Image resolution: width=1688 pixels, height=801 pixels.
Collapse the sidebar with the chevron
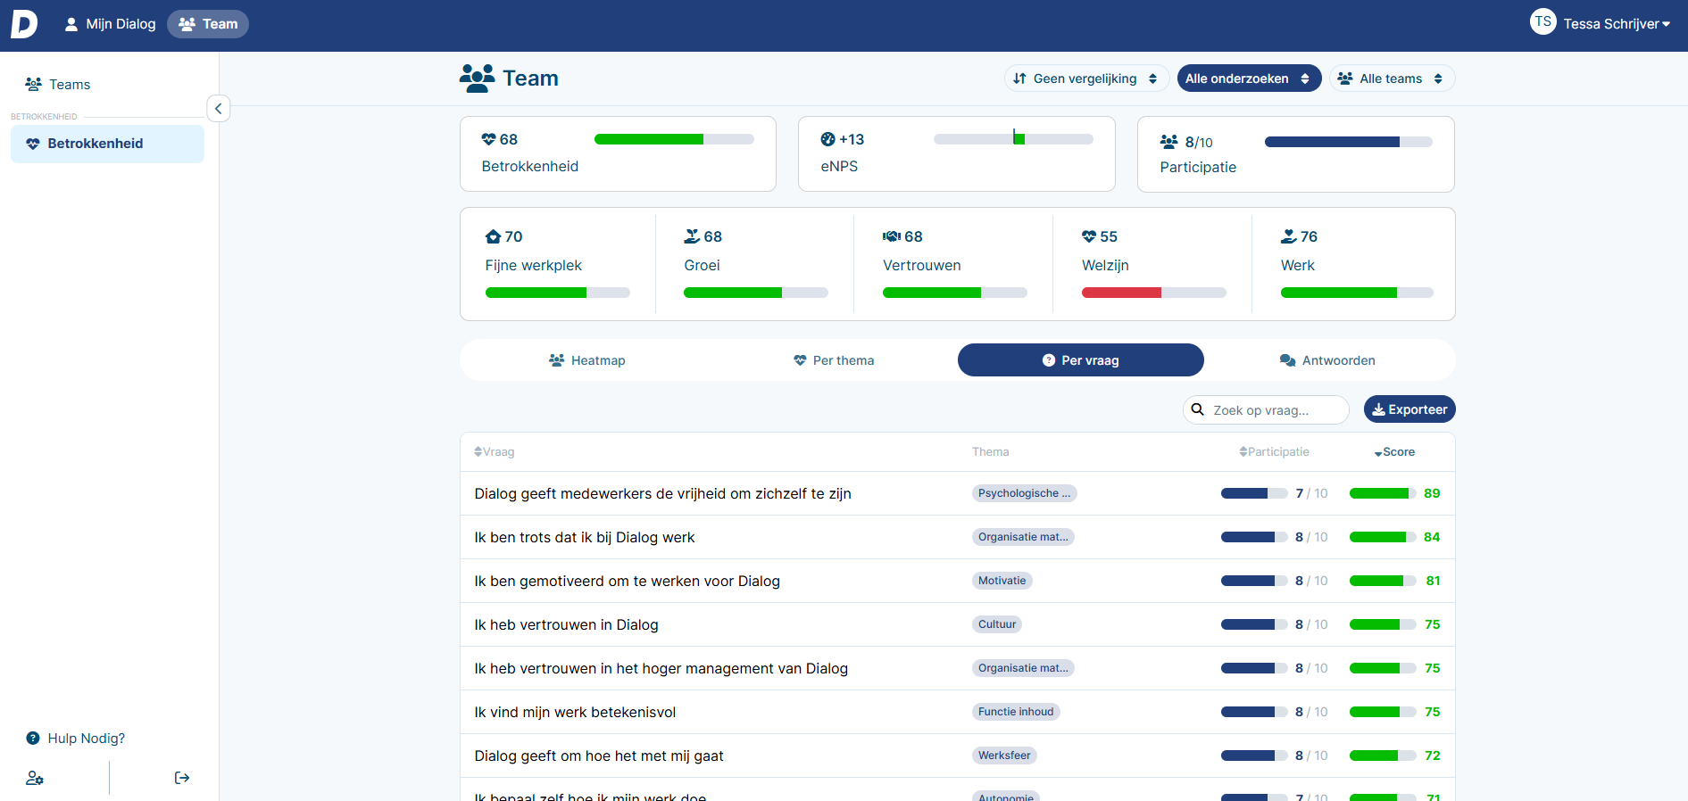pyautogui.click(x=219, y=109)
